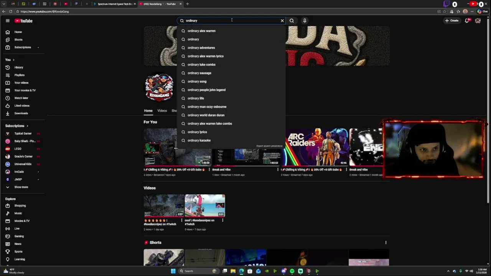This screenshot has width=491, height=276.
Task: Open the Typical Gamer subscription
Action: click(22, 133)
